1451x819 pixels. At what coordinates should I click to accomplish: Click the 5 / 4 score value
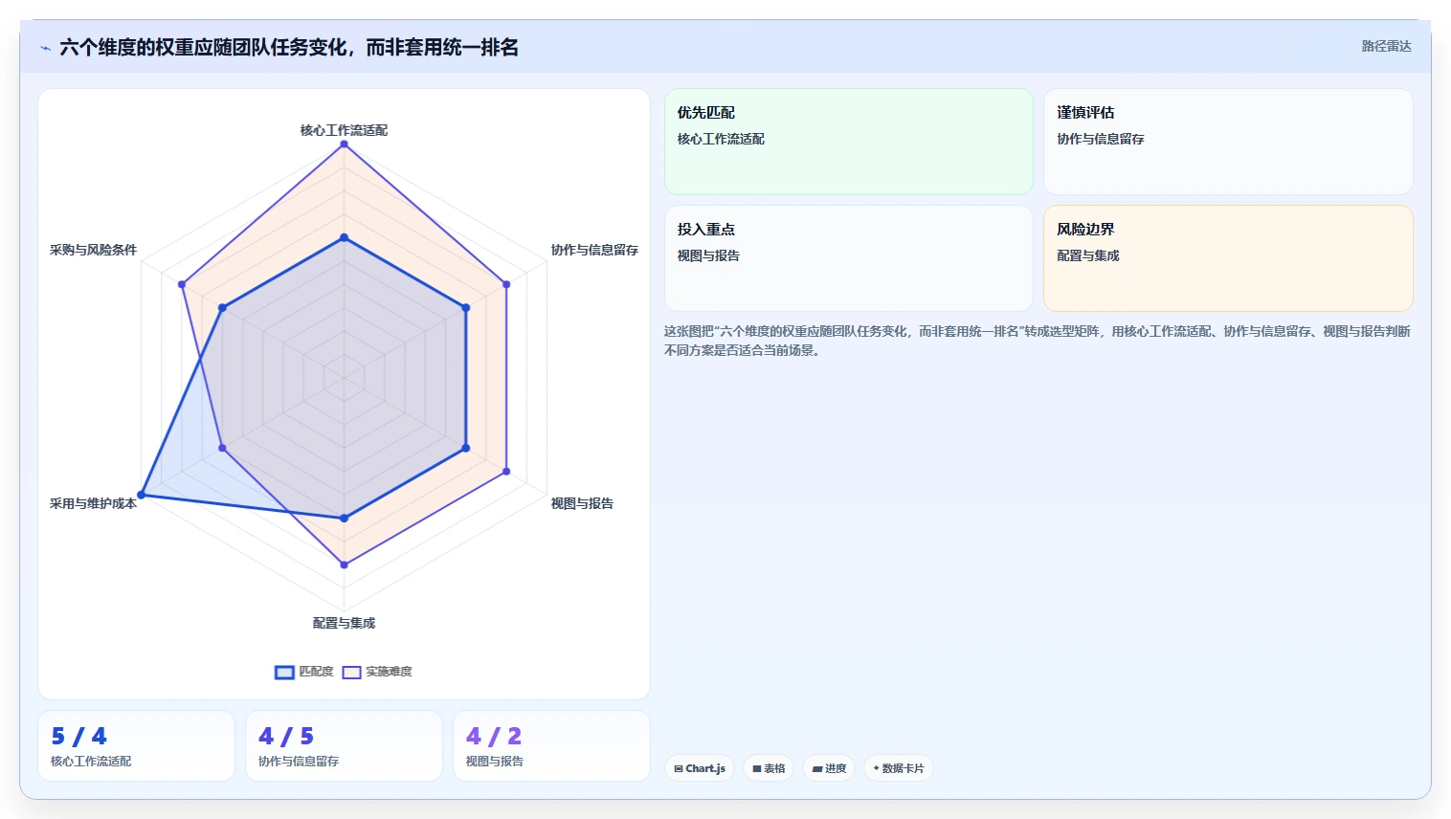tap(79, 736)
